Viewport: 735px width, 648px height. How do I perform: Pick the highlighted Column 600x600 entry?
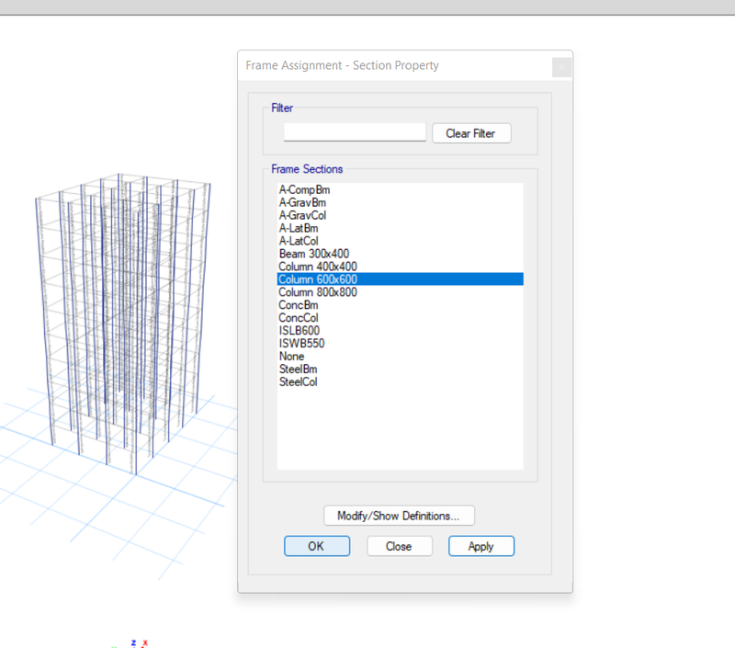coord(400,279)
